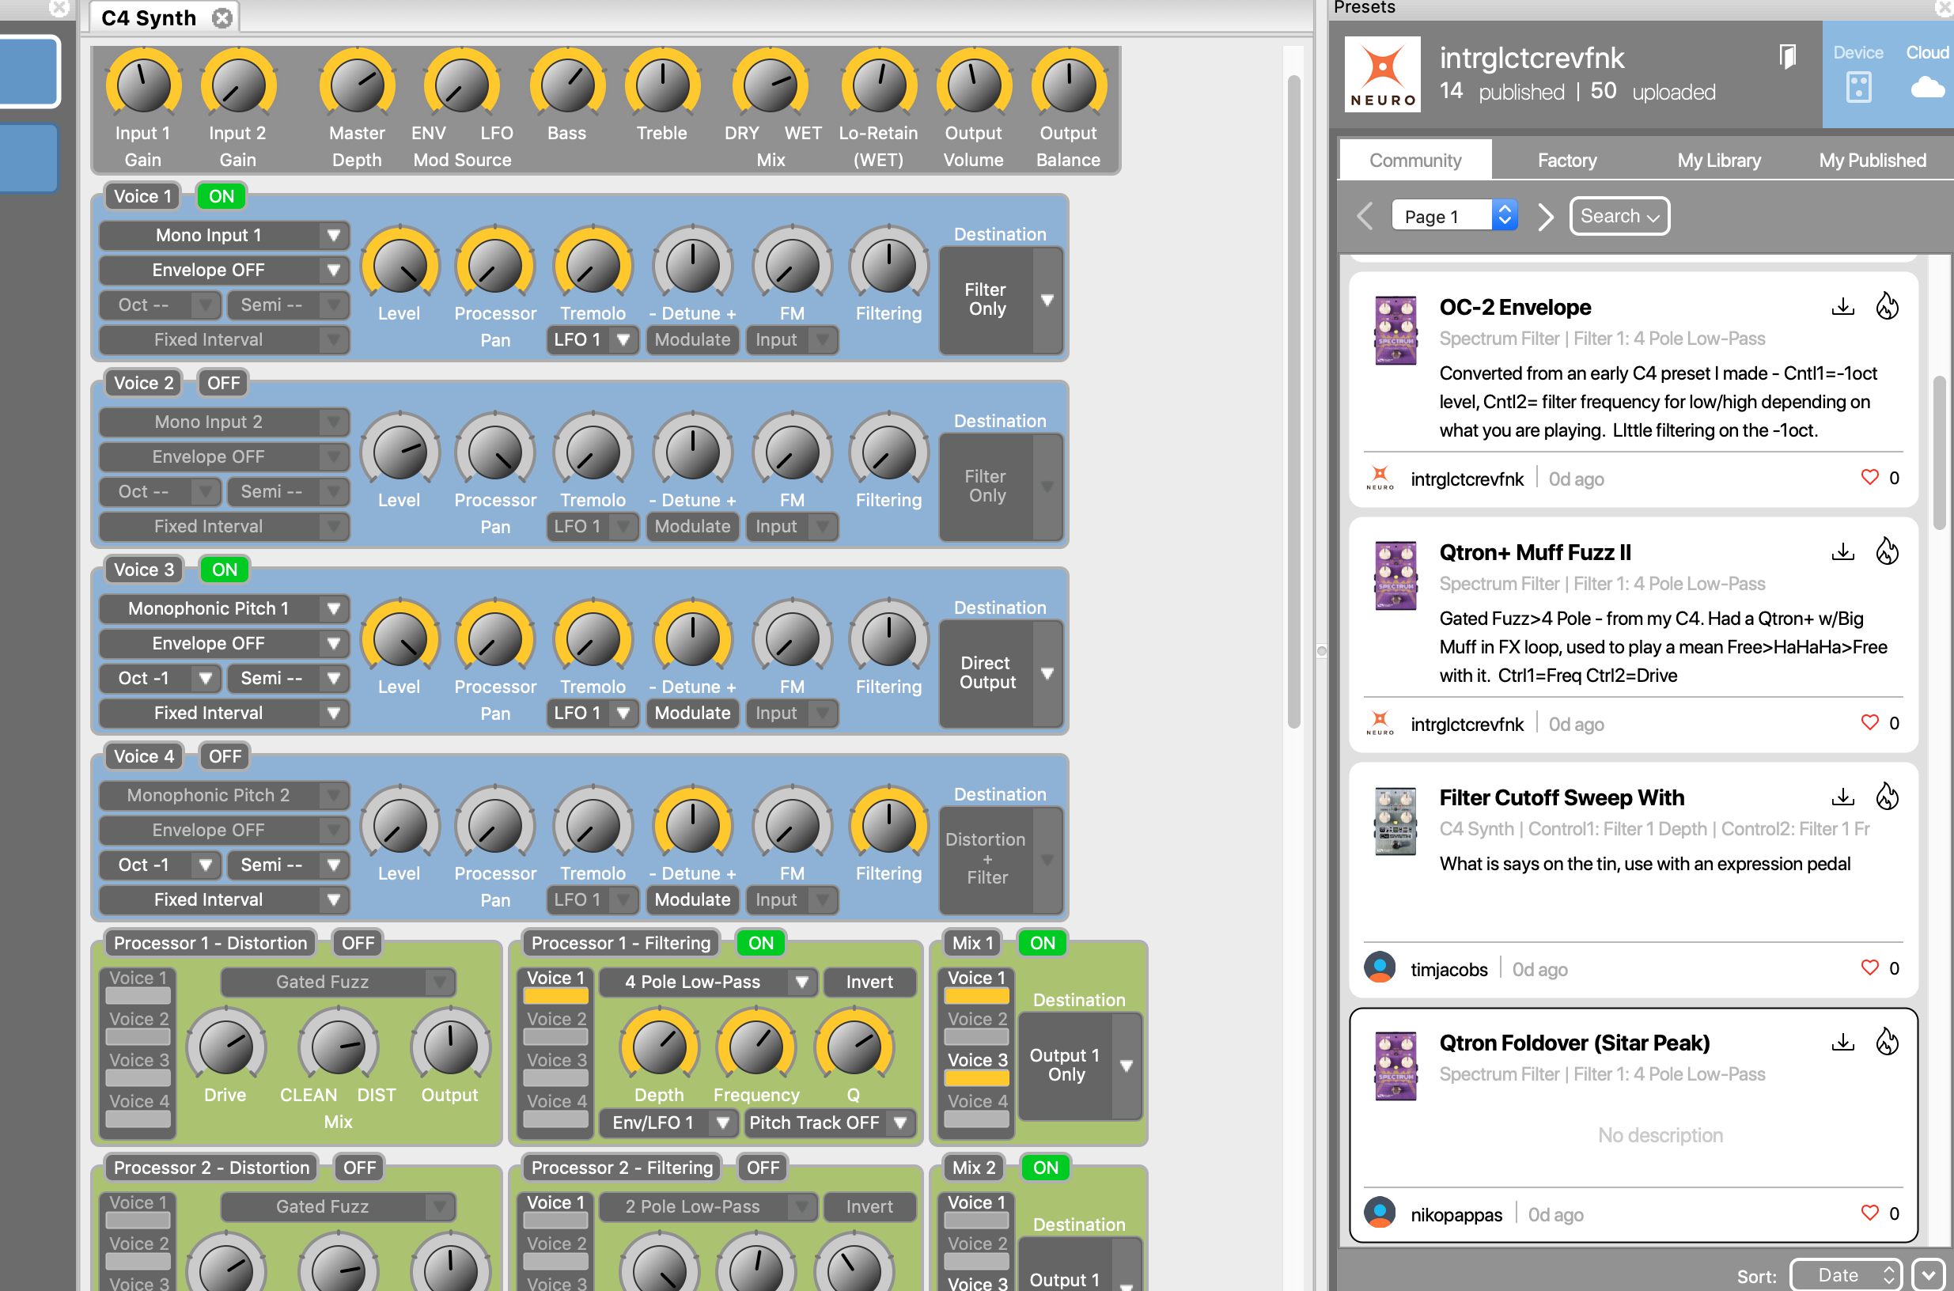Disable Processor 1 - Filtering

click(x=761, y=944)
